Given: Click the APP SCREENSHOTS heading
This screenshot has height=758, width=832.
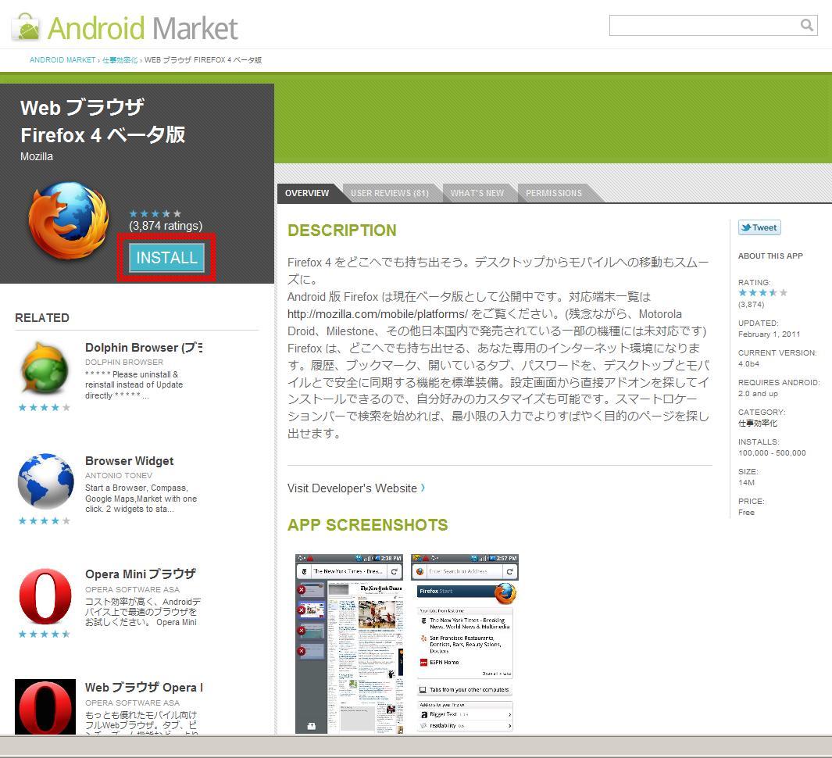Looking at the screenshot, I should 367,525.
